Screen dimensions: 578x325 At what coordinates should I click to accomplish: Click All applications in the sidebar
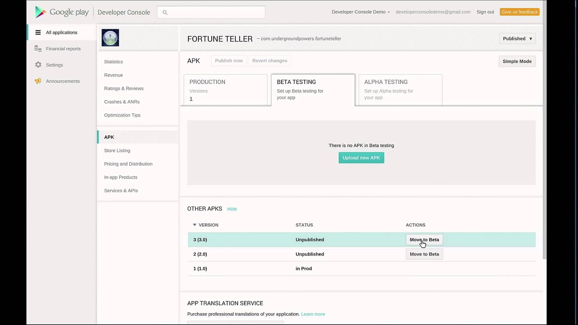pos(61,32)
